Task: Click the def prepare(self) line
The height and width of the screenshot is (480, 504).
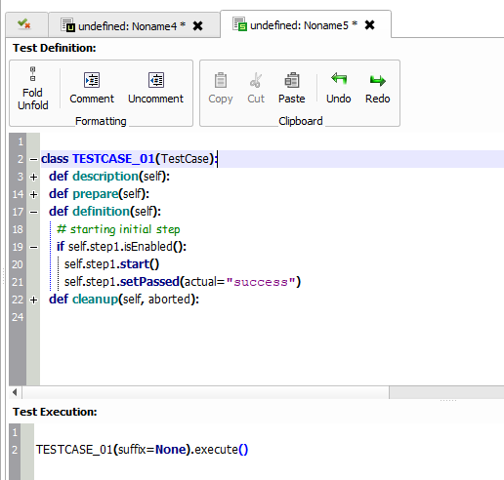Action: 99,194
